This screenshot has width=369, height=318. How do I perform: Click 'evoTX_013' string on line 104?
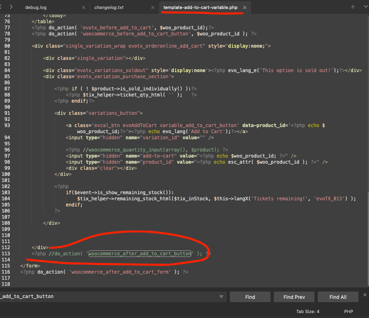coord(329,199)
